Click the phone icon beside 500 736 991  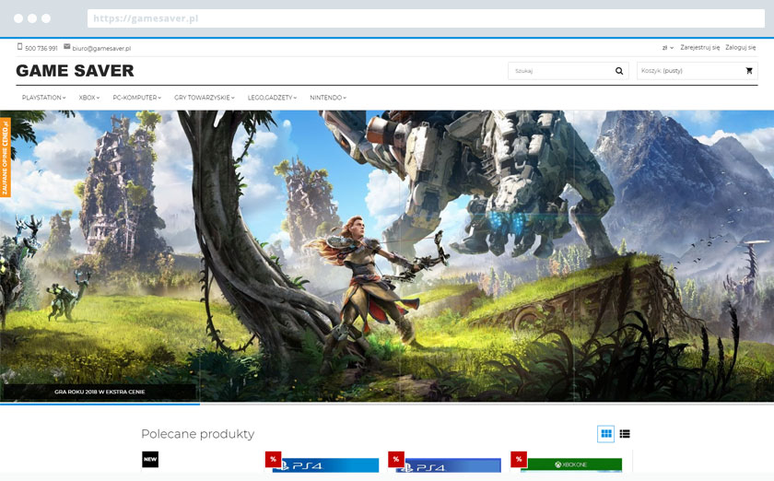point(19,47)
